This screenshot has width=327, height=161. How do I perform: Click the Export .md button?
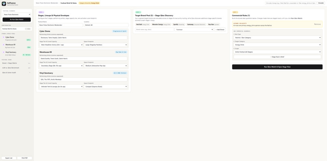click(x=9, y=158)
